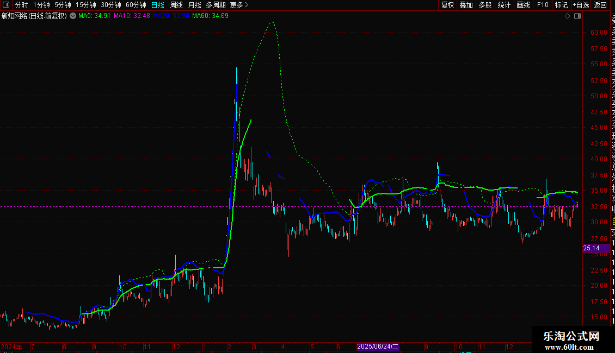Switch to 分时 intraday view
The image size is (615, 353).
(x=22, y=5)
